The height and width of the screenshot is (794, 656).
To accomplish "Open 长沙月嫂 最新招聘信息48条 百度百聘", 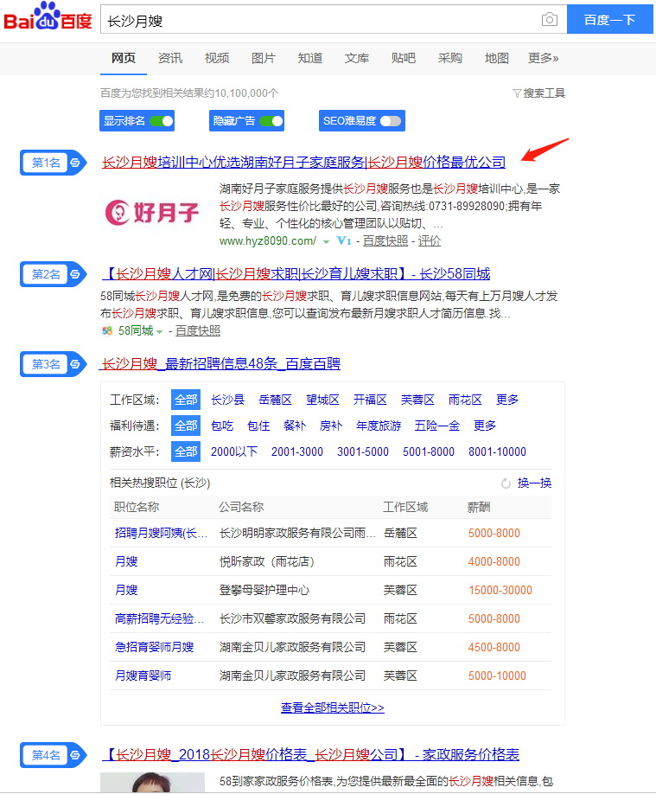I will [220, 363].
